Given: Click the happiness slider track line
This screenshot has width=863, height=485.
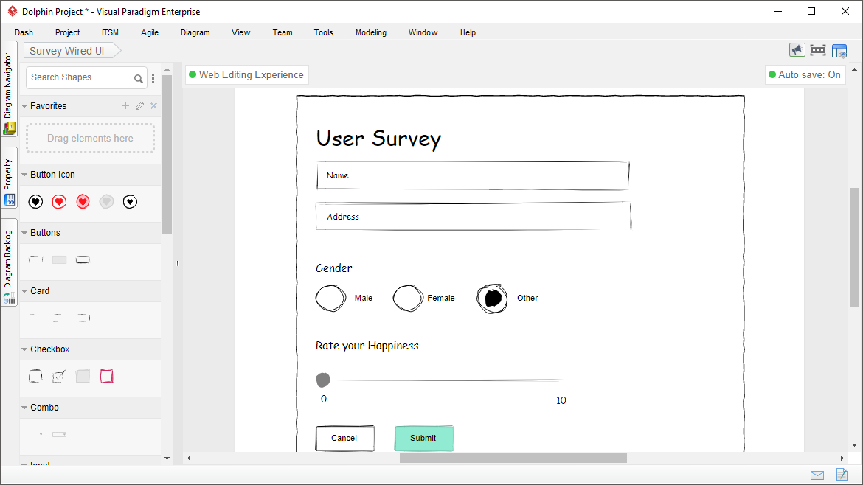Looking at the screenshot, I should 450,380.
